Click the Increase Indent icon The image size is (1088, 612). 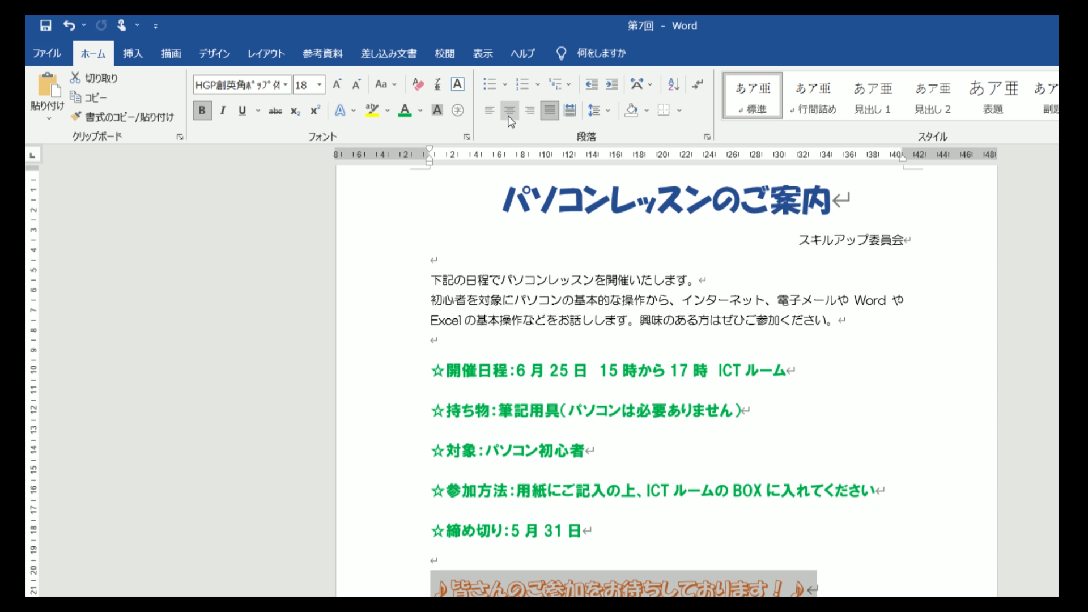(611, 84)
